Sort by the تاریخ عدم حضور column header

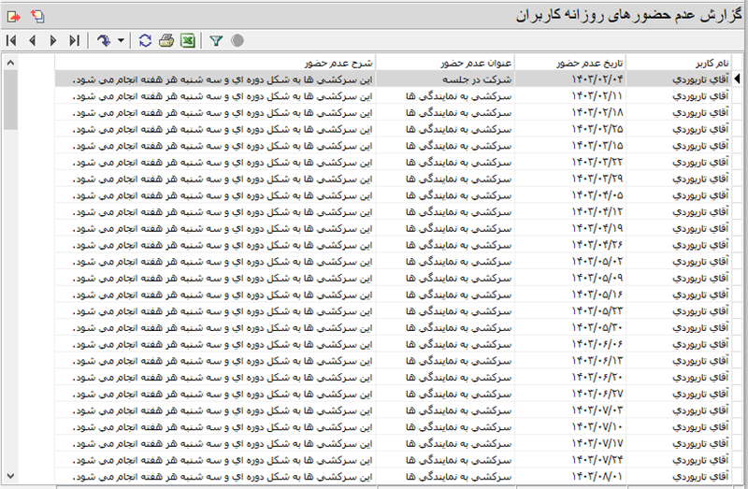click(568, 63)
